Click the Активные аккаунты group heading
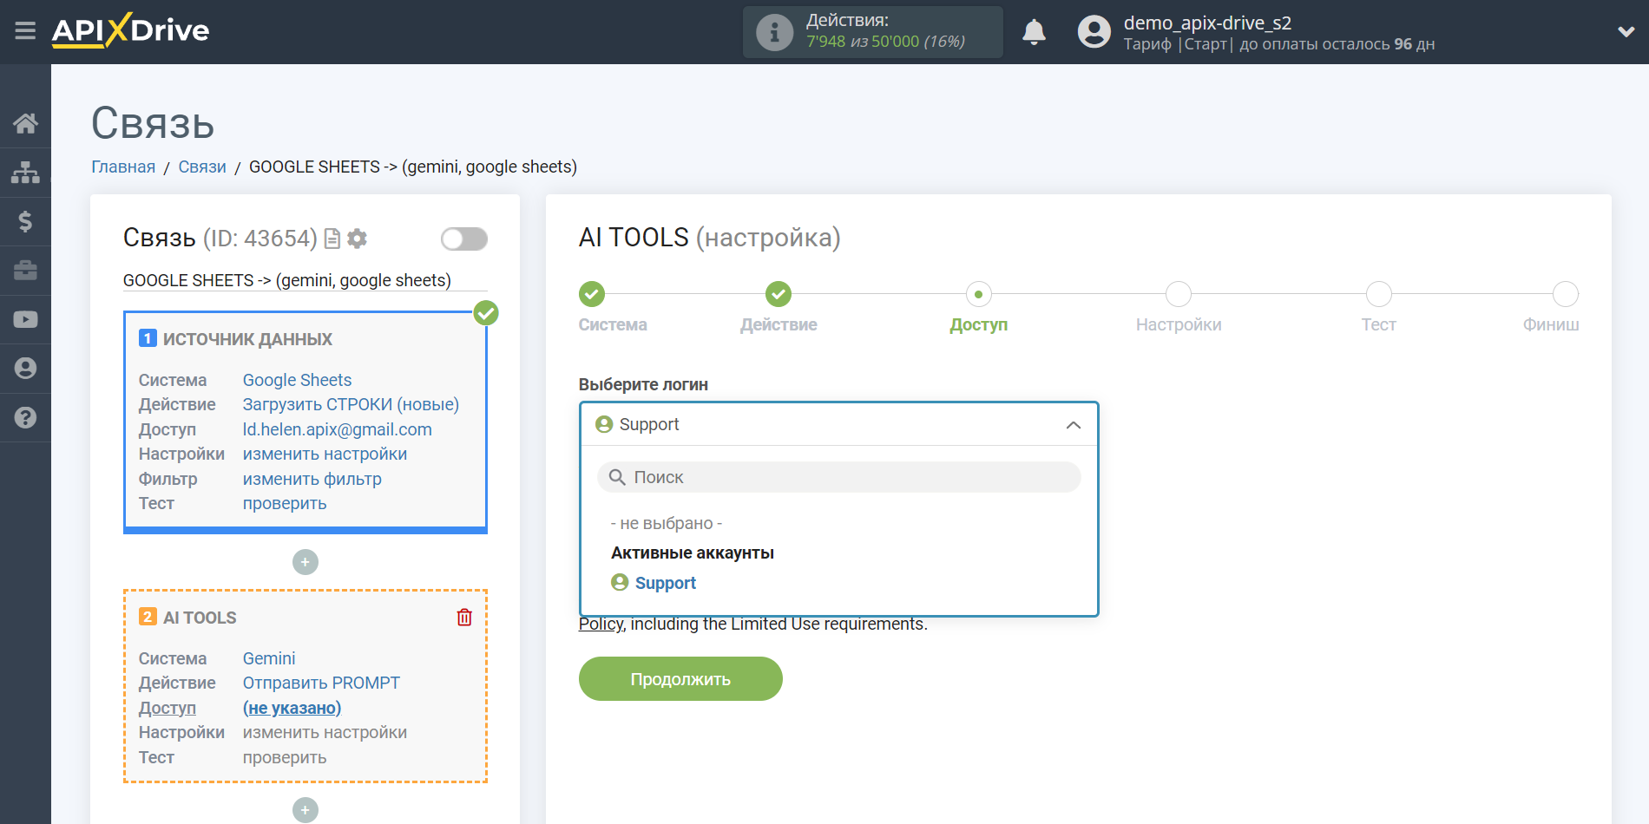The width and height of the screenshot is (1649, 824). pyautogui.click(x=693, y=553)
